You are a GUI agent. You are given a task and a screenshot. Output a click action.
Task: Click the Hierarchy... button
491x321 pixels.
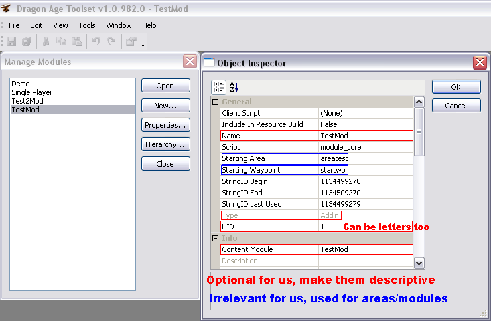coord(165,144)
